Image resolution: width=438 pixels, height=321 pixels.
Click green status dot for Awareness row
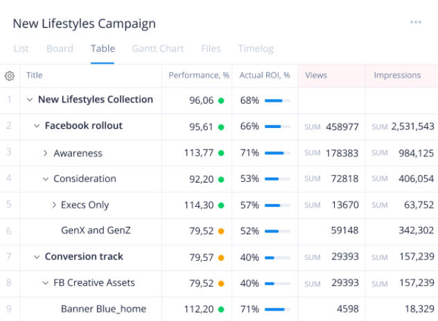tap(221, 153)
